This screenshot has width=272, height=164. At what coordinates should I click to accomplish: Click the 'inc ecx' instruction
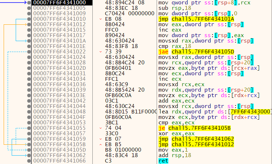coord(170,79)
